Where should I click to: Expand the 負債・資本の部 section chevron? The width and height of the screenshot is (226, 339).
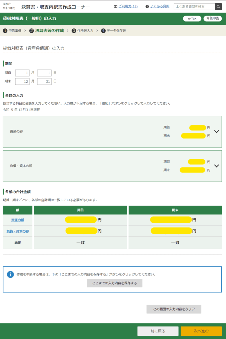coord(217,166)
